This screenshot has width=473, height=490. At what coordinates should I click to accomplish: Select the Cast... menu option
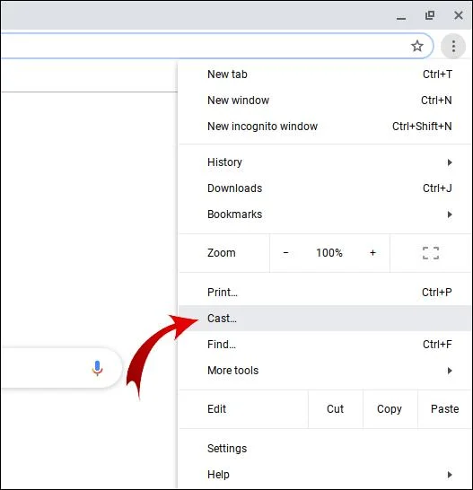pyautogui.click(x=325, y=318)
